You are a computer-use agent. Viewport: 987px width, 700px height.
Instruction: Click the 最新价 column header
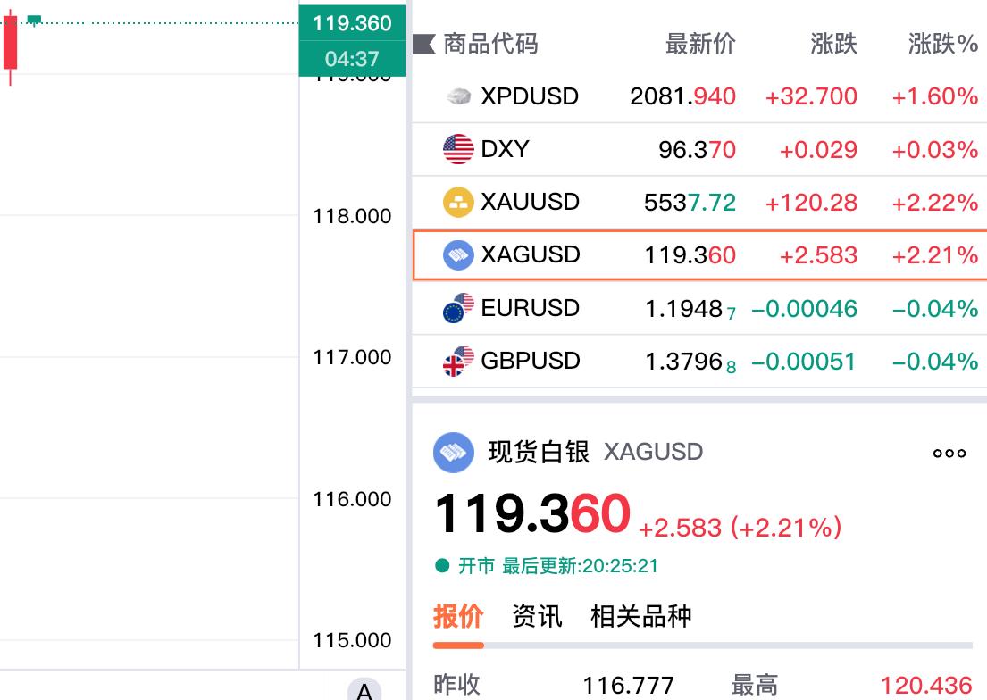[x=698, y=44]
